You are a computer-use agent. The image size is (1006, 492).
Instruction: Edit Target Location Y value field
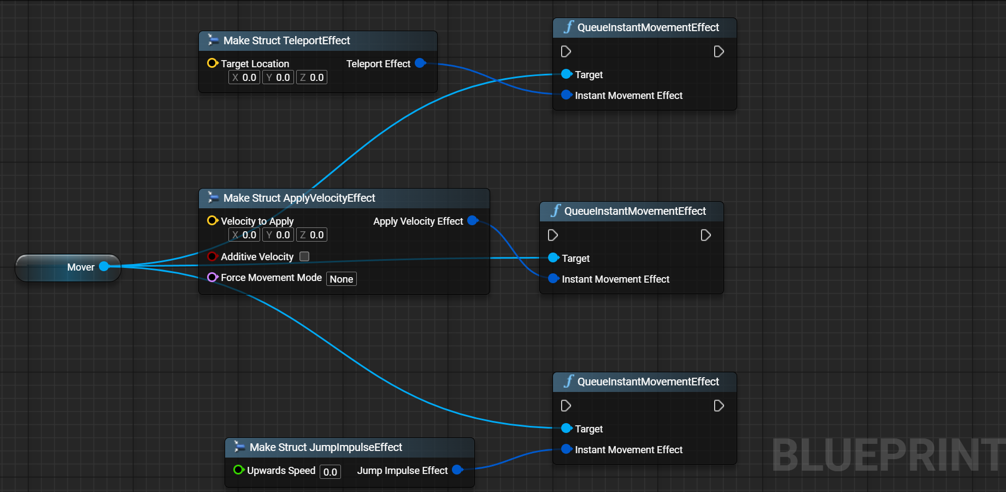[278, 77]
